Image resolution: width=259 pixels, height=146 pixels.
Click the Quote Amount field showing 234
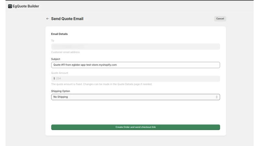tap(135, 79)
